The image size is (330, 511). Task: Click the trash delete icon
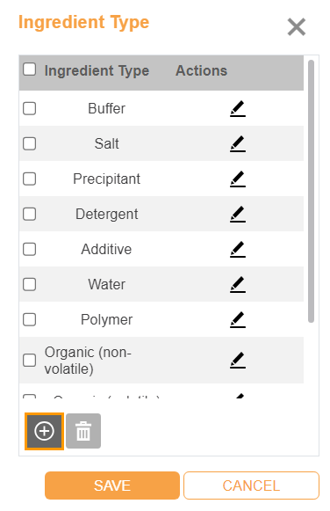tap(83, 431)
